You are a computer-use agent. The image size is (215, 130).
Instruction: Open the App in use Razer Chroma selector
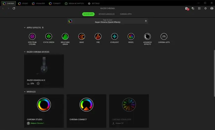tap(107, 21)
